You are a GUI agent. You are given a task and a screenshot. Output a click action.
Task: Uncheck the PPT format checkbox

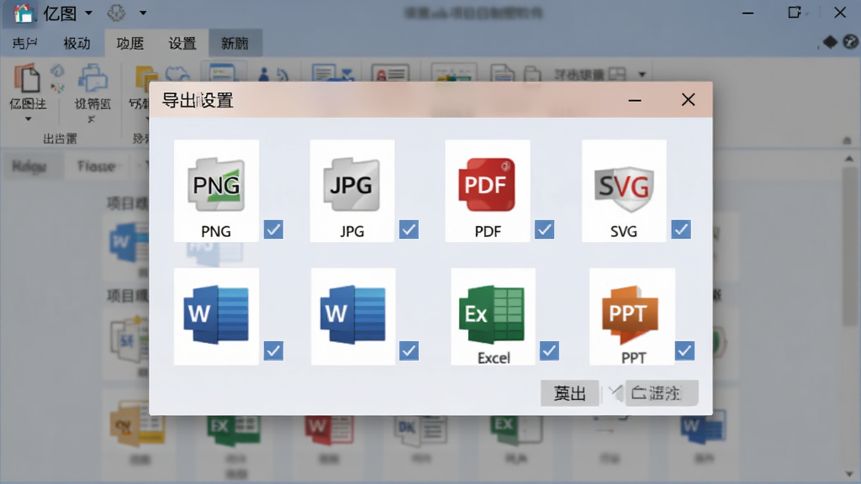point(684,350)
